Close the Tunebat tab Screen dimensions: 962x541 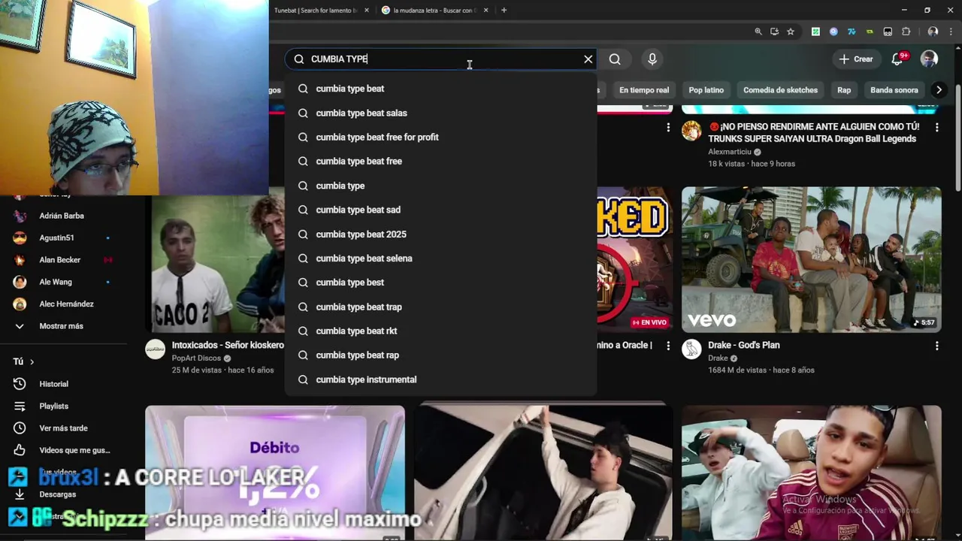tap(367, 11)
